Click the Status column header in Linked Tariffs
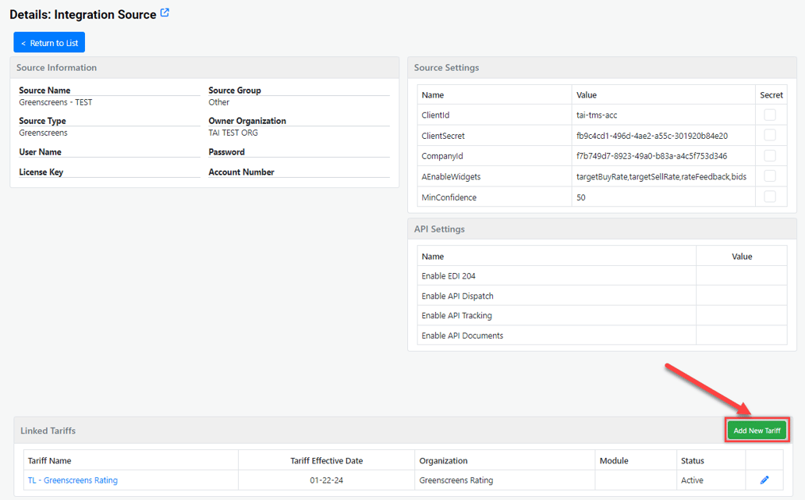805x500 pixels. click(x=693, y=460)
